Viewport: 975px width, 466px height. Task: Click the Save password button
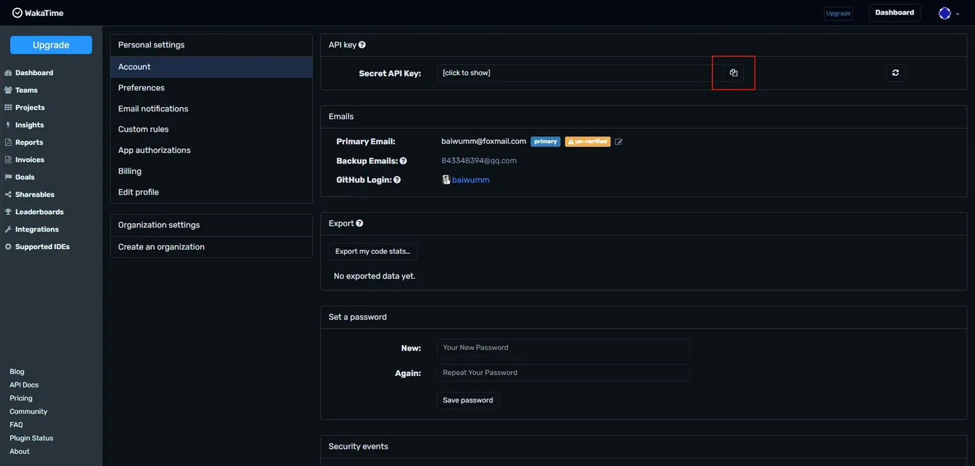(x=468, y=400)
